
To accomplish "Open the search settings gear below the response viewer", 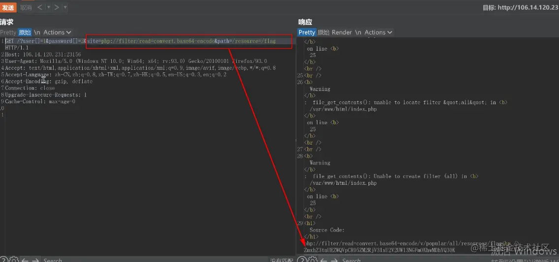I will point(312,260).
